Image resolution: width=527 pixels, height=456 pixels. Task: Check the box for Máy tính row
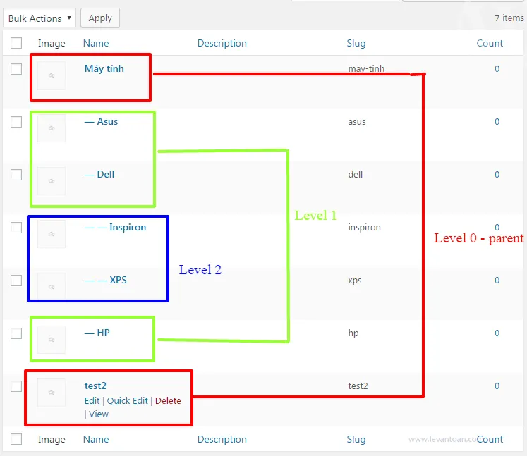click(x=16, y=69)
